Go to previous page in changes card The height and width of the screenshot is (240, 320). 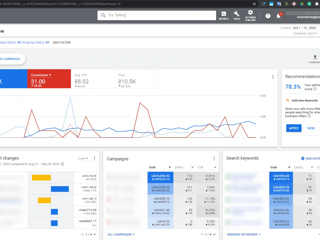pyautogui.click(x=83, y=234)
